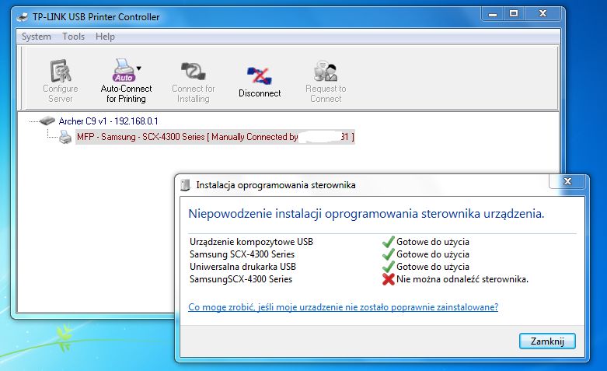This screenshot has height=371, width=607.
Task: Open the 'Co mogę zrobić' help link
Action: pos(343,307)
